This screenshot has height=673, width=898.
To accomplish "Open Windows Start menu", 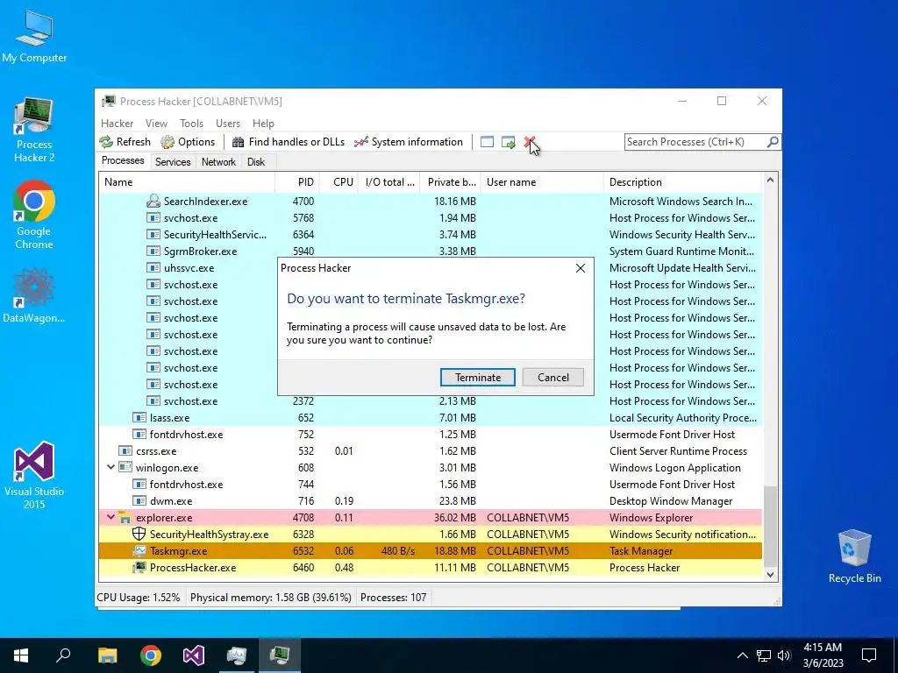I will click(x=21, y=655).
